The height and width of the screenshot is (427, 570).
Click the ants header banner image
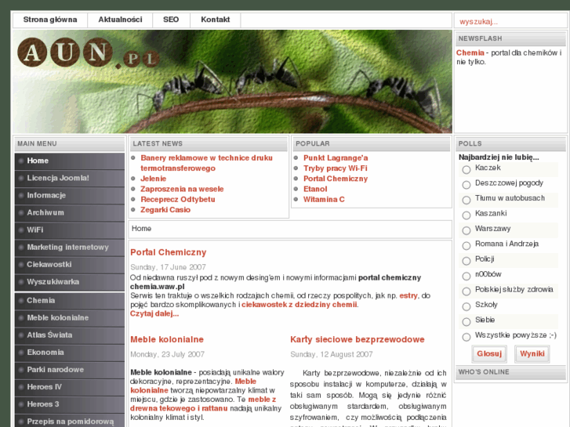tap(232, 81)
